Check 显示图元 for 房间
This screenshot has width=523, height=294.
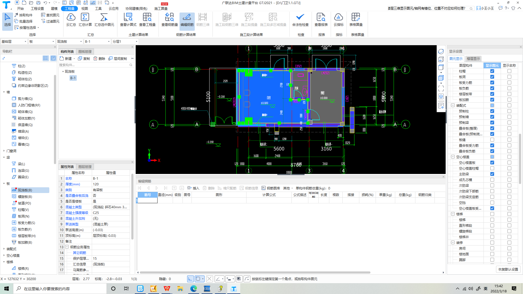(492, 248)
